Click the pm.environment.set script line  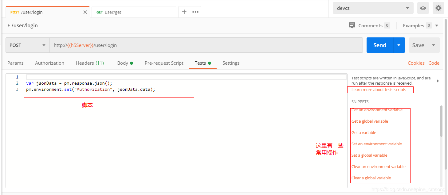pyautogui.click(x=91, y=89)
